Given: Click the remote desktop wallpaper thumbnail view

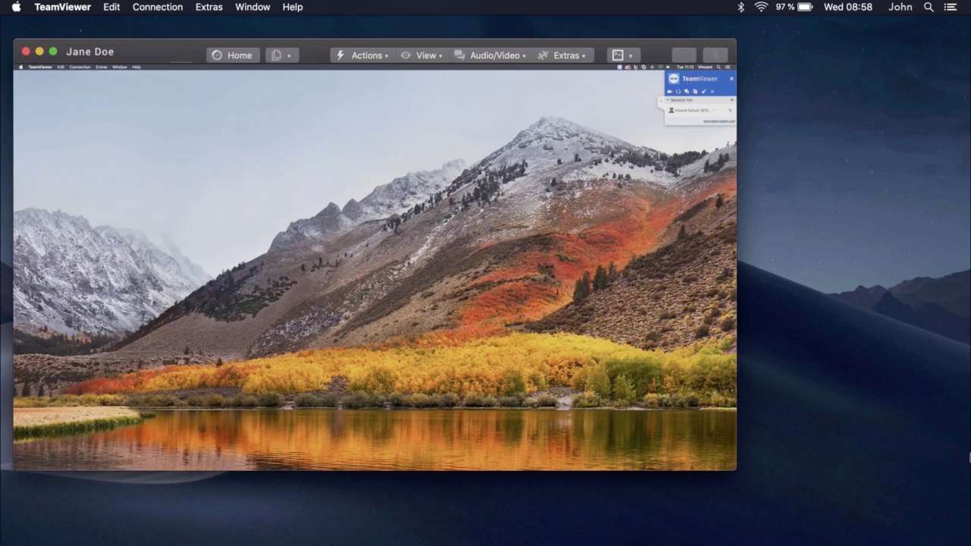Looking at the screenshot, I should point(375,270).
